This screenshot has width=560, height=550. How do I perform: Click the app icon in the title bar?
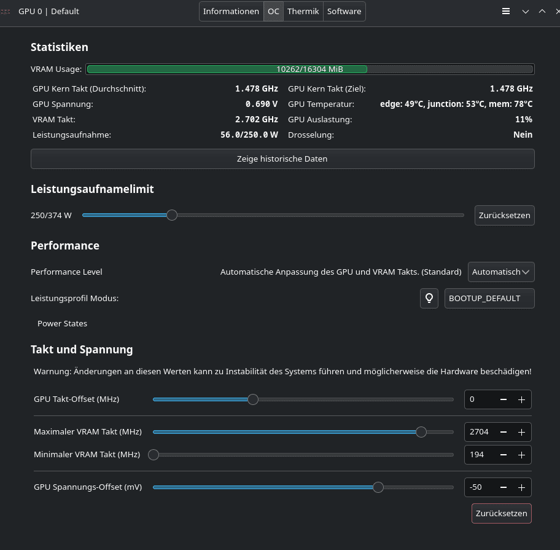(6, 11)
